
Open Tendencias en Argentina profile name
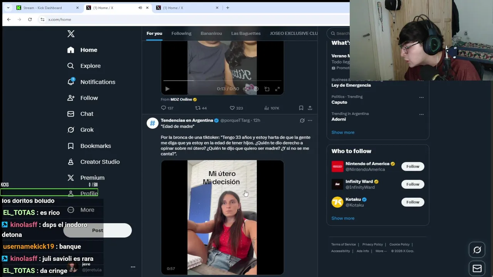click(187, 120)
